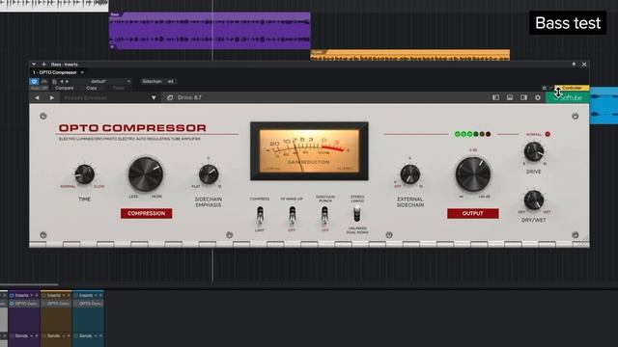The width and height of the screenshot is (618, 347).
Task: Go to the next Softube preset
Action: click(51, 97)
